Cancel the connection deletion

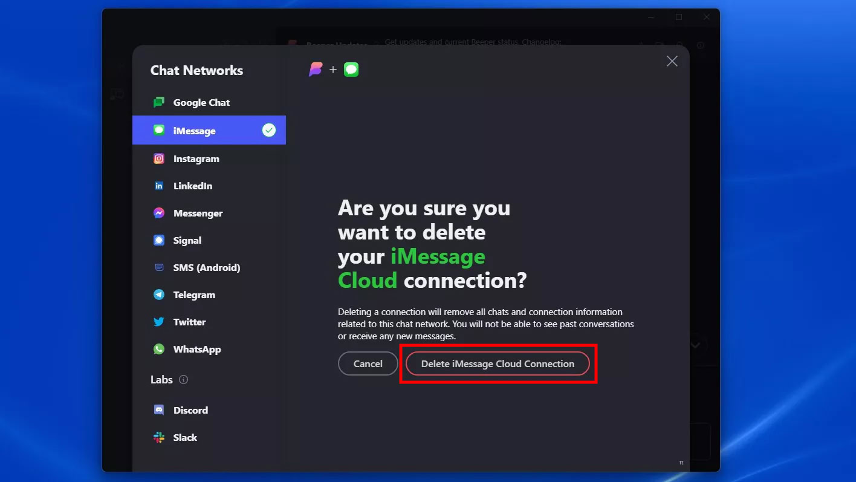point(368,363)
